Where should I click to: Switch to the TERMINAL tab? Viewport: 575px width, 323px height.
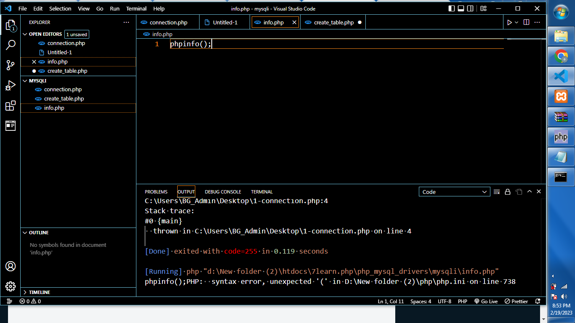tap(262, 192)
